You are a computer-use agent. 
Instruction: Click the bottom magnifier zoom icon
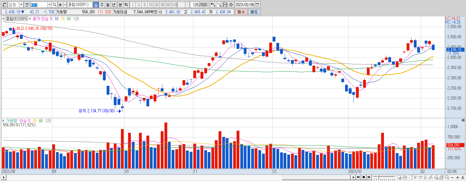tap(447, 178)
